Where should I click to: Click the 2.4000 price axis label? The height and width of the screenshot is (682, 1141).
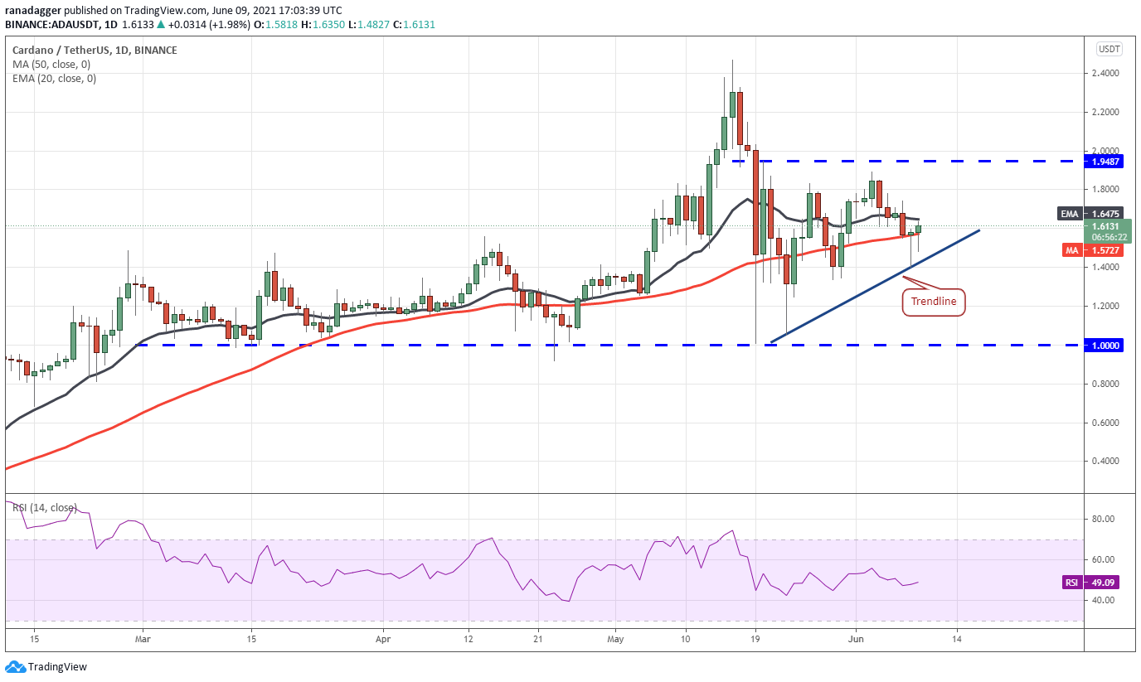(1108, 74)
